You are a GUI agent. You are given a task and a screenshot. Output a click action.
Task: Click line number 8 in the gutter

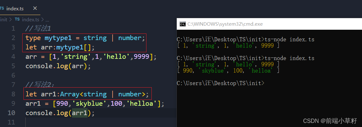point(13,94)
